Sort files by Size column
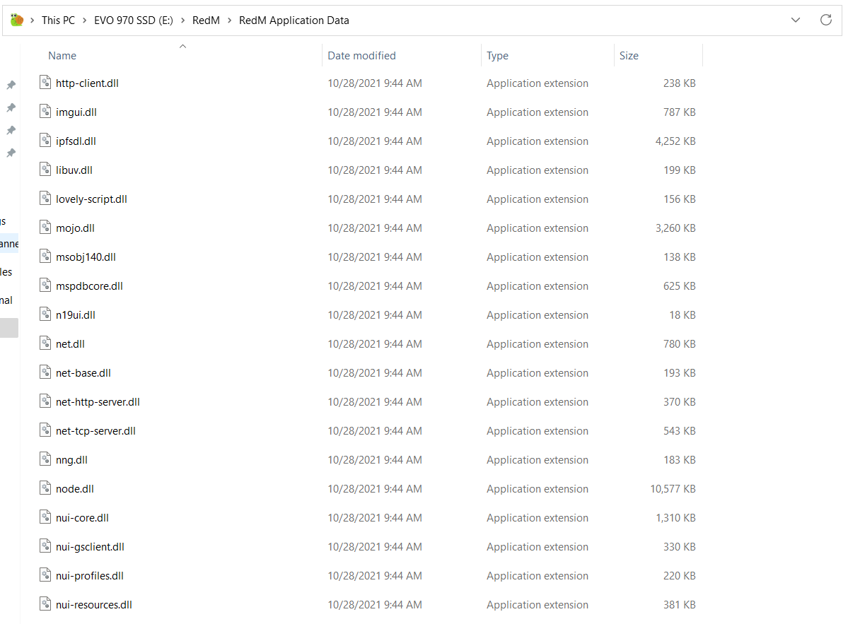Image resolution: width=848 pixels, height=624 pixels. coord(629,56)
